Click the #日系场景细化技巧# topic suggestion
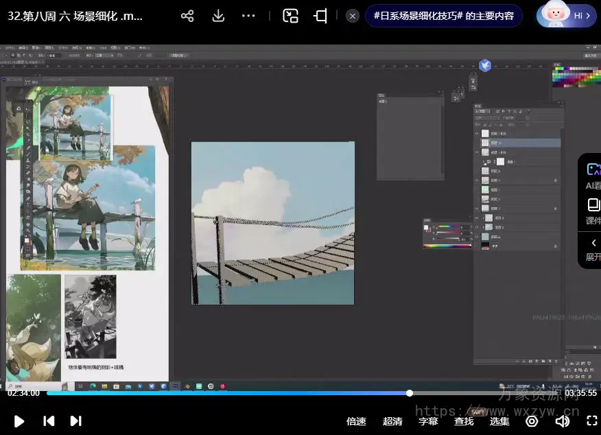Image resolution: width=601 pixels, height=435 pixels. pyautogui.click(x=444, y=16)
